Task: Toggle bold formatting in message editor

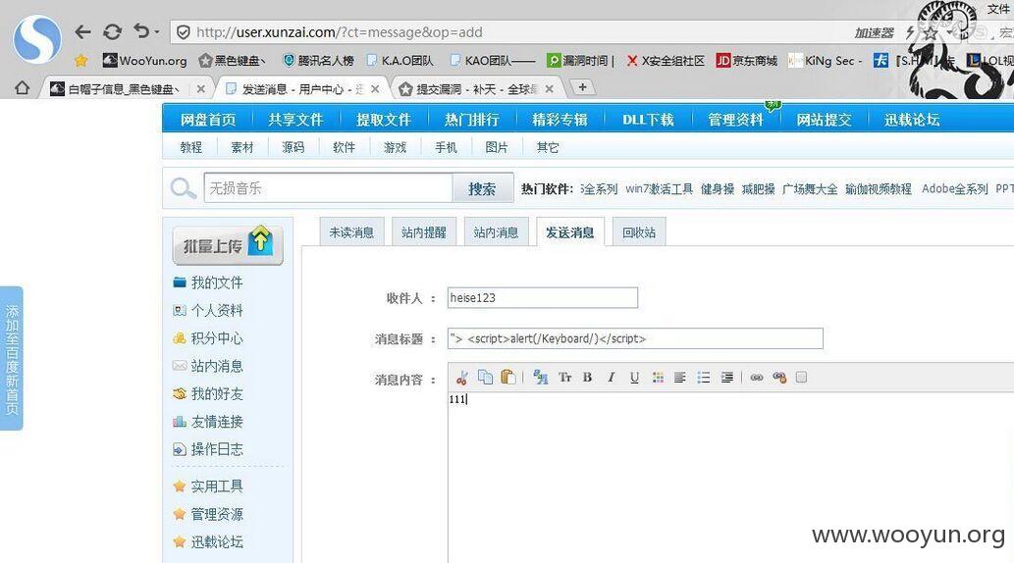Action: point(587,378)
